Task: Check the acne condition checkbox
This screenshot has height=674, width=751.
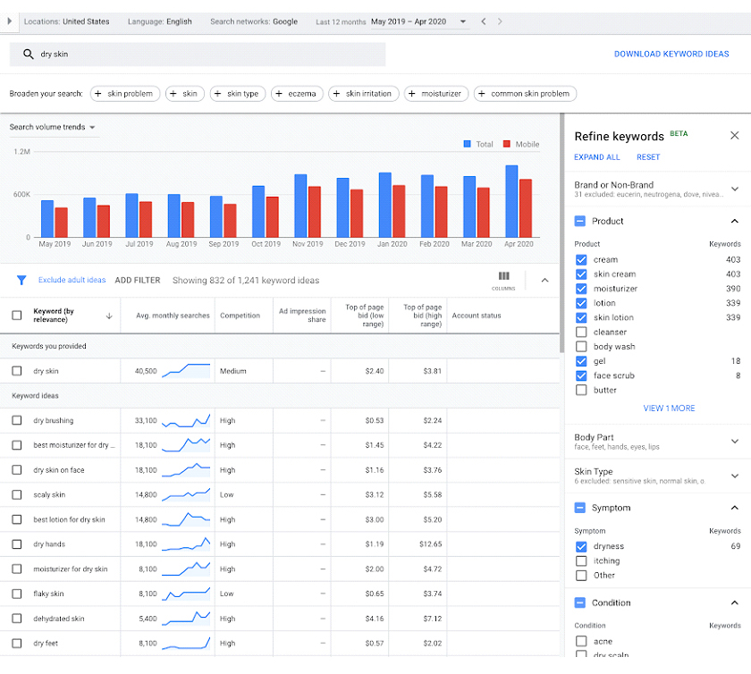Action: click(x=581, y=641)
